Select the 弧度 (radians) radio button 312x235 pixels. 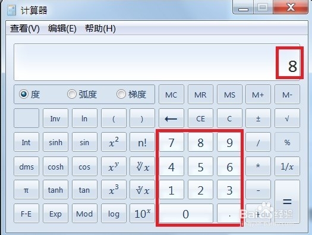[x=72, y=94]
